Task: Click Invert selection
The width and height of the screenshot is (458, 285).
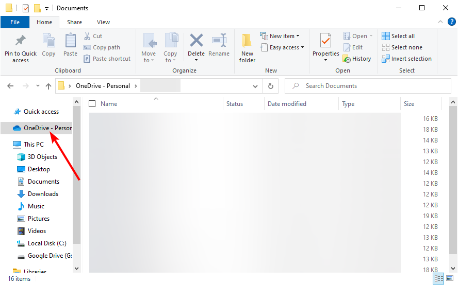Action: click(x=406, y=59)
